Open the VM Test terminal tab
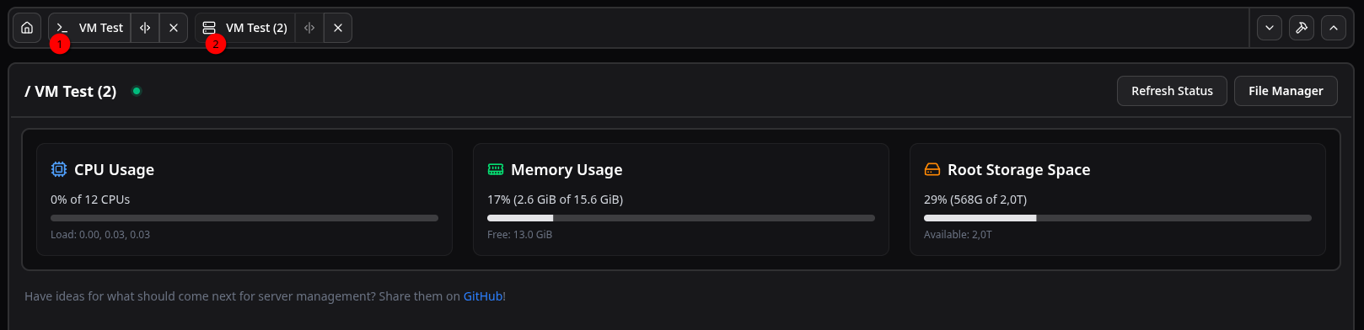This screenshot has width=1364, height=330. [x=89, y=28]
